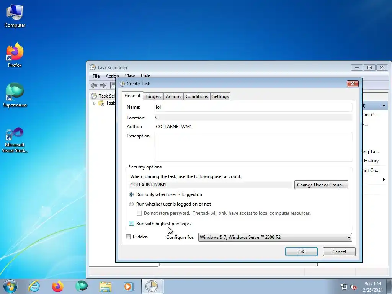
Task: Launch Firefox from the desktop shortcut
Action: pos(15,55)
